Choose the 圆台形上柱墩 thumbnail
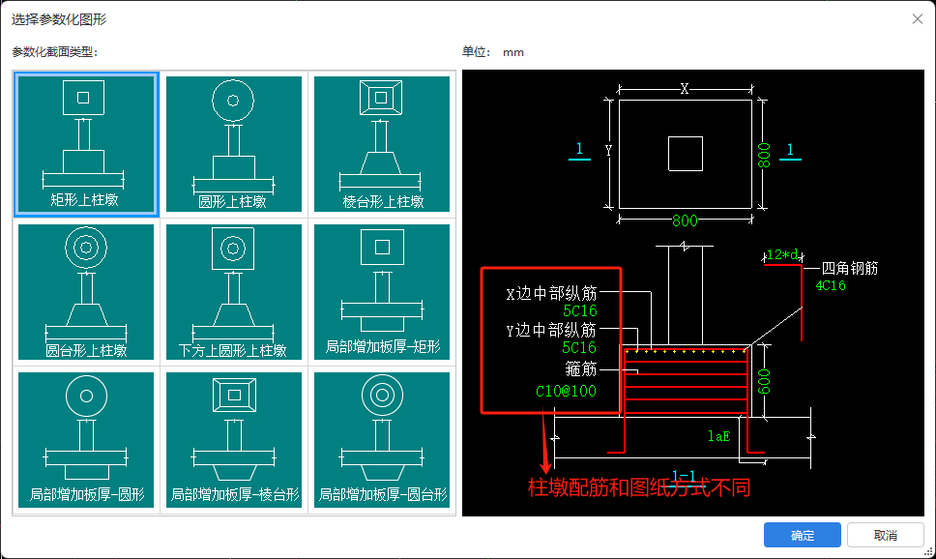Viewport: 936px width, 559px height. tap(86, 292)
